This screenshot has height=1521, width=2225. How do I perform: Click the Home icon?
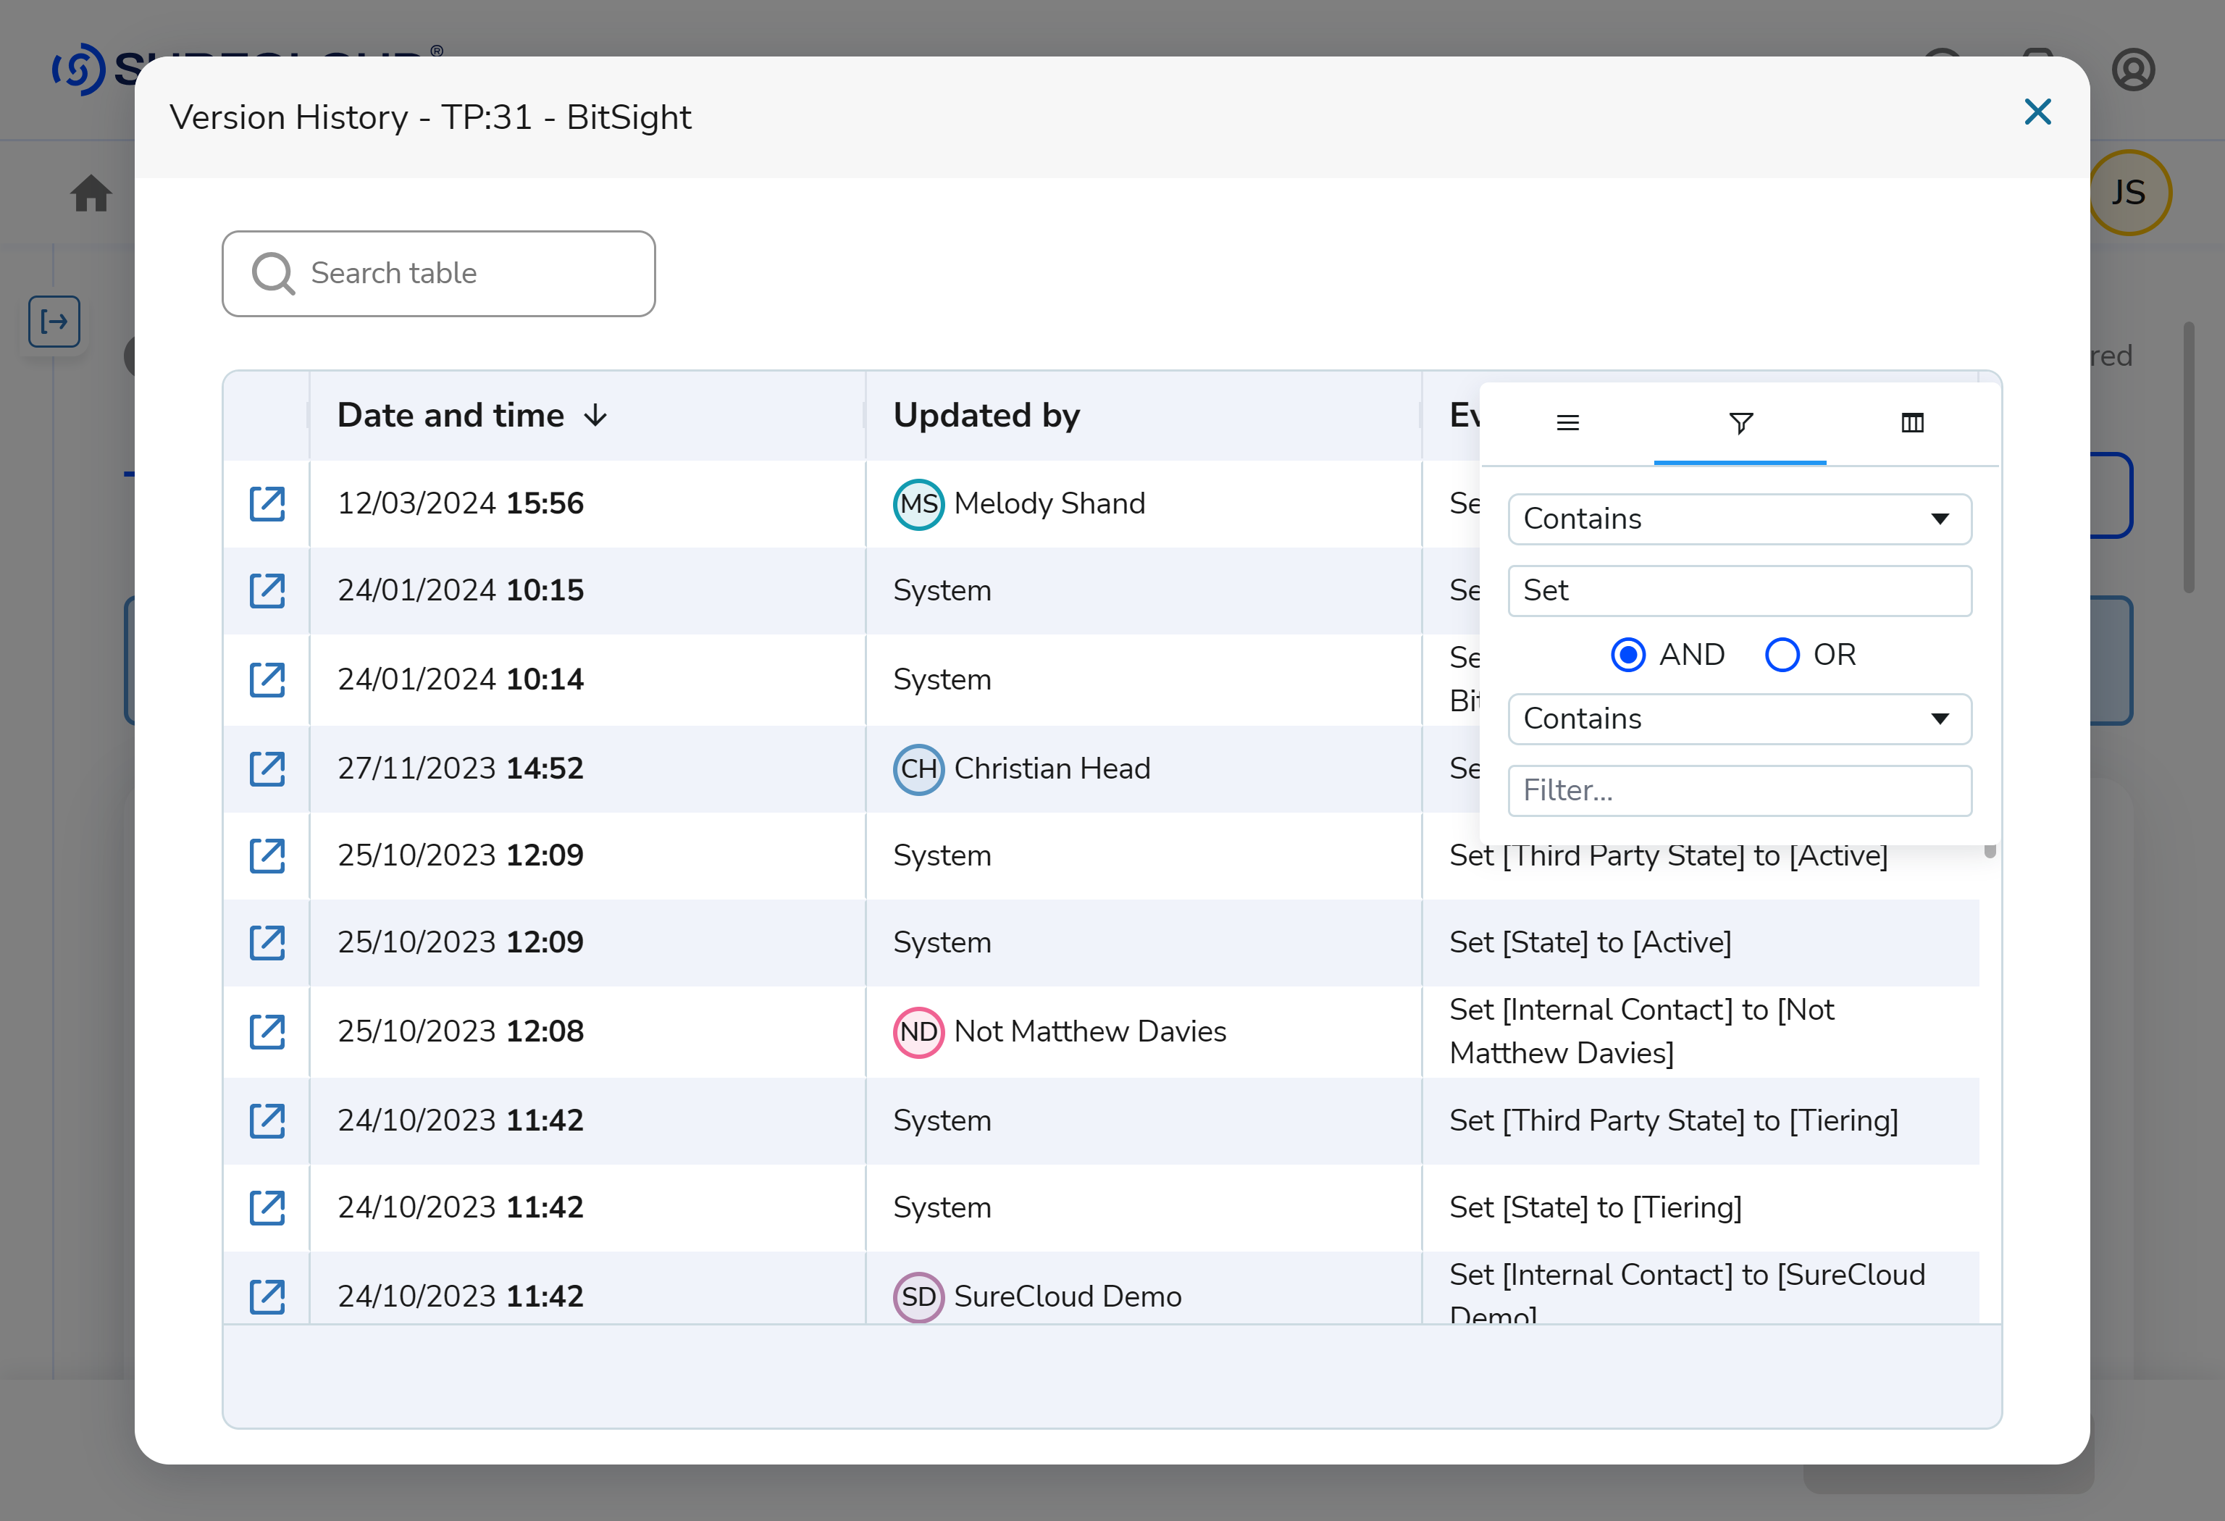(90, 193)
